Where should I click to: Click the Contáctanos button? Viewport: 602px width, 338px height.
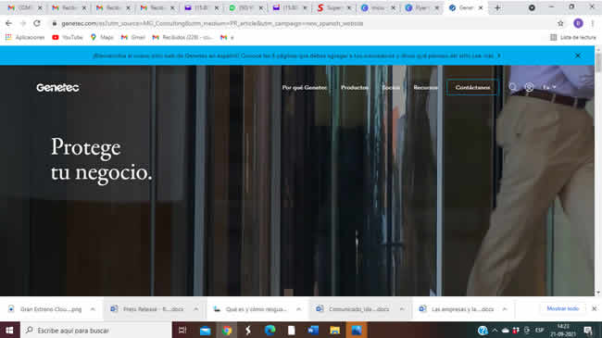coord(472,87)
